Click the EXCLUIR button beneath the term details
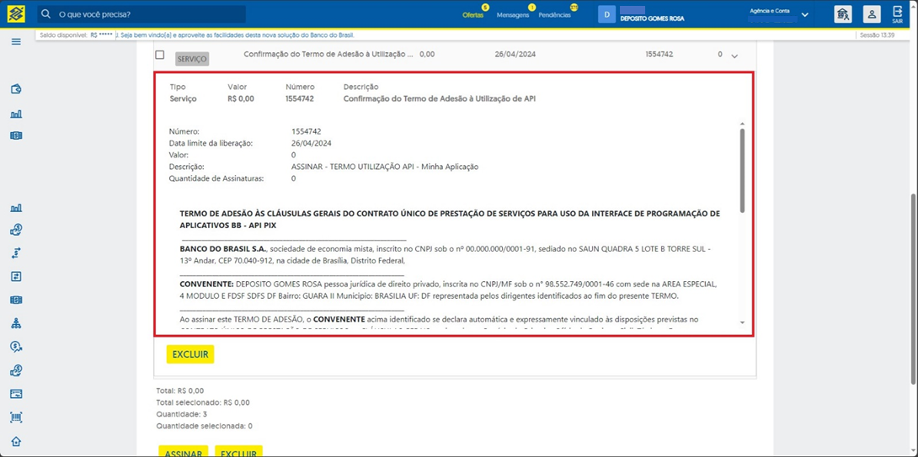Screen dimensions: 918x457 tap(190, 354)
